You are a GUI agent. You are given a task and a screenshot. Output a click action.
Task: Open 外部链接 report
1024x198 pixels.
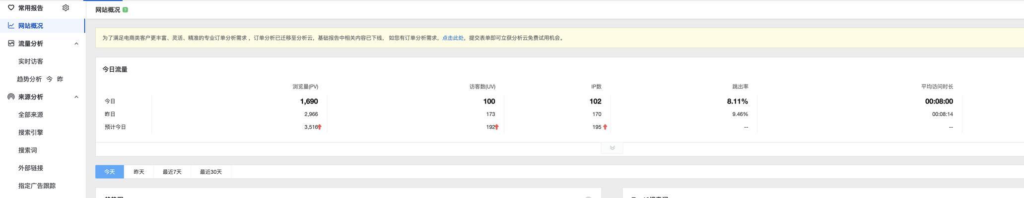[x=31, y=168]
